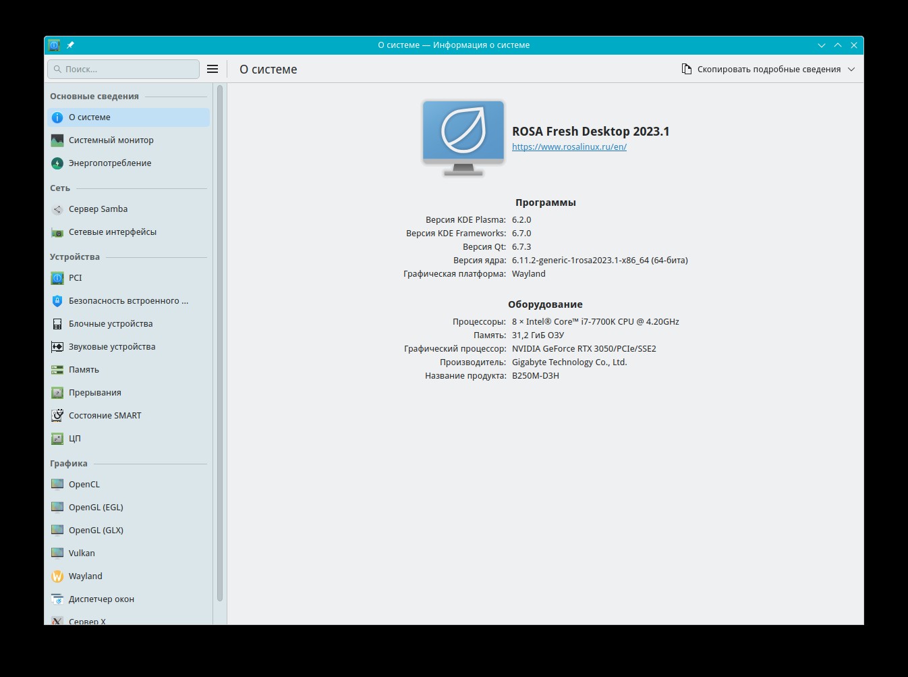The height and width of the screenshot is (677, 908).
Task: Click the OpenGL (GLX) monitor icon
Action: tap(57, 531)
